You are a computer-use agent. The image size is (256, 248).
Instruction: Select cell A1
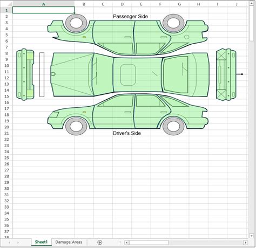pos(44,10)
